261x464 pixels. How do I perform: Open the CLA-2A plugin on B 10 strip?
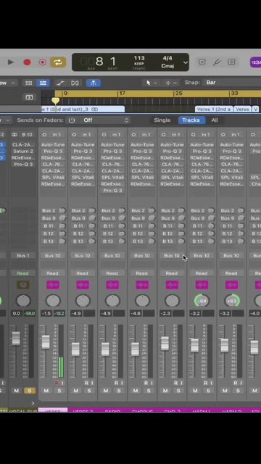tap(23, 145)
